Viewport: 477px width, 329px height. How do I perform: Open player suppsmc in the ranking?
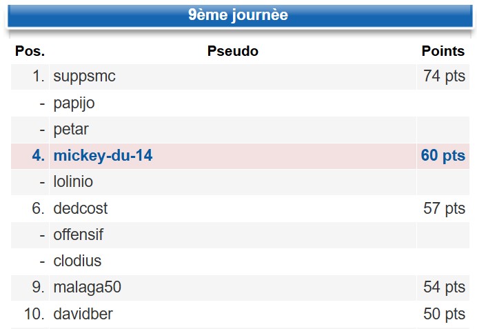point(85,77)
